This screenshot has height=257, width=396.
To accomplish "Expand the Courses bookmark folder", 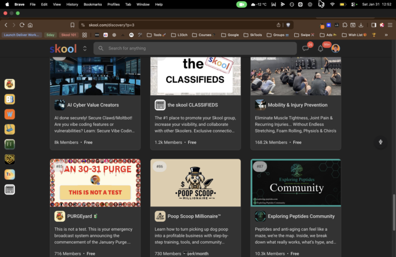I will point(204,35).
